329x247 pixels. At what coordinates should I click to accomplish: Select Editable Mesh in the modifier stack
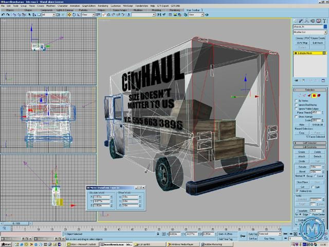(x=309, y=53)
